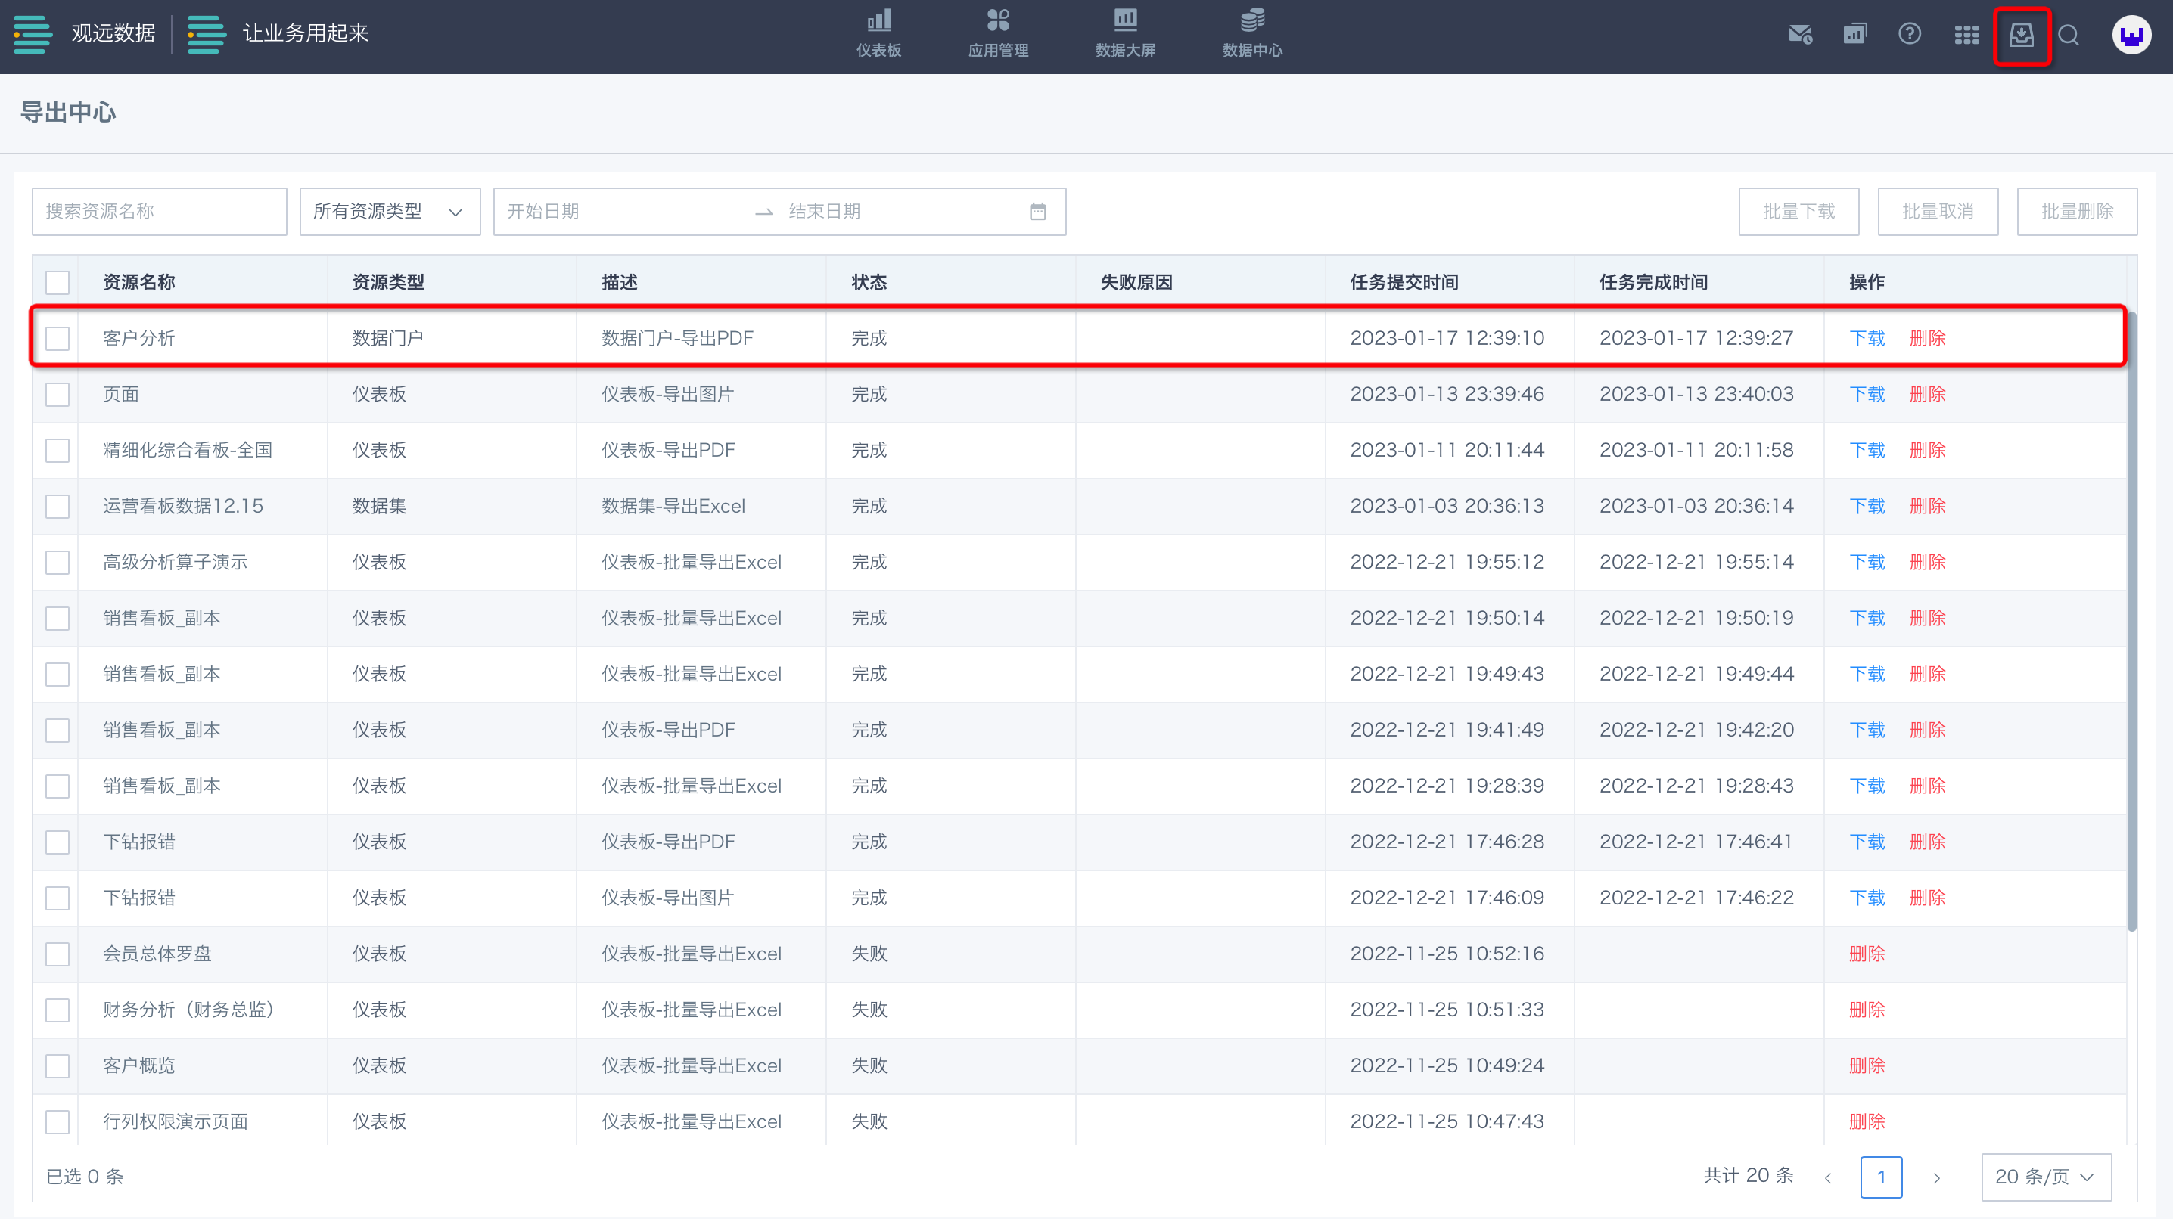Click the 任务完成时间 column header
The height and width of the screenshot is (1219, 2173).
[1653, 282]
